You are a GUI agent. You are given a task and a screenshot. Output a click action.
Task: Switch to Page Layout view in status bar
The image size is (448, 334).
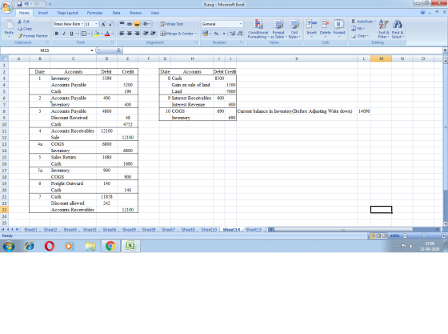(378, 235)
